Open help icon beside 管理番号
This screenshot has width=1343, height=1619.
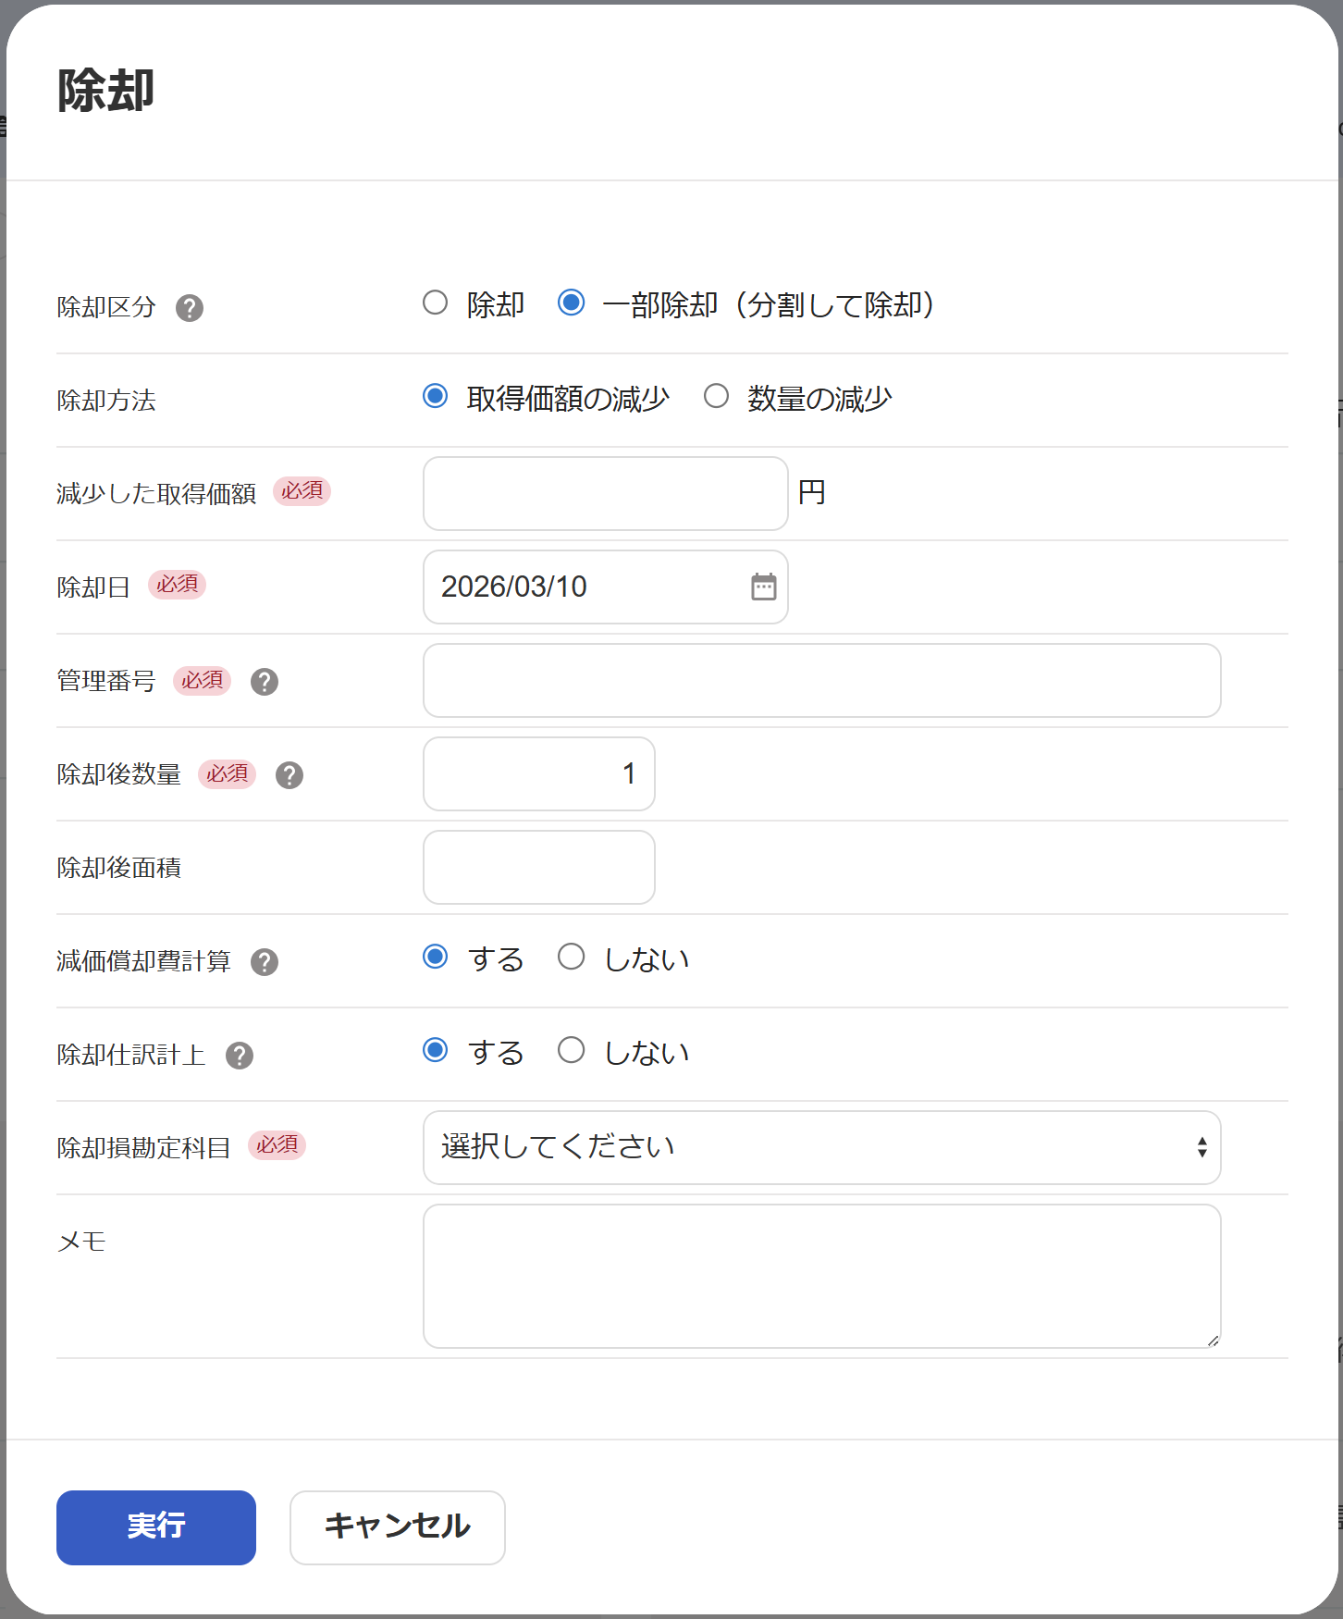[x=265, y=682]
